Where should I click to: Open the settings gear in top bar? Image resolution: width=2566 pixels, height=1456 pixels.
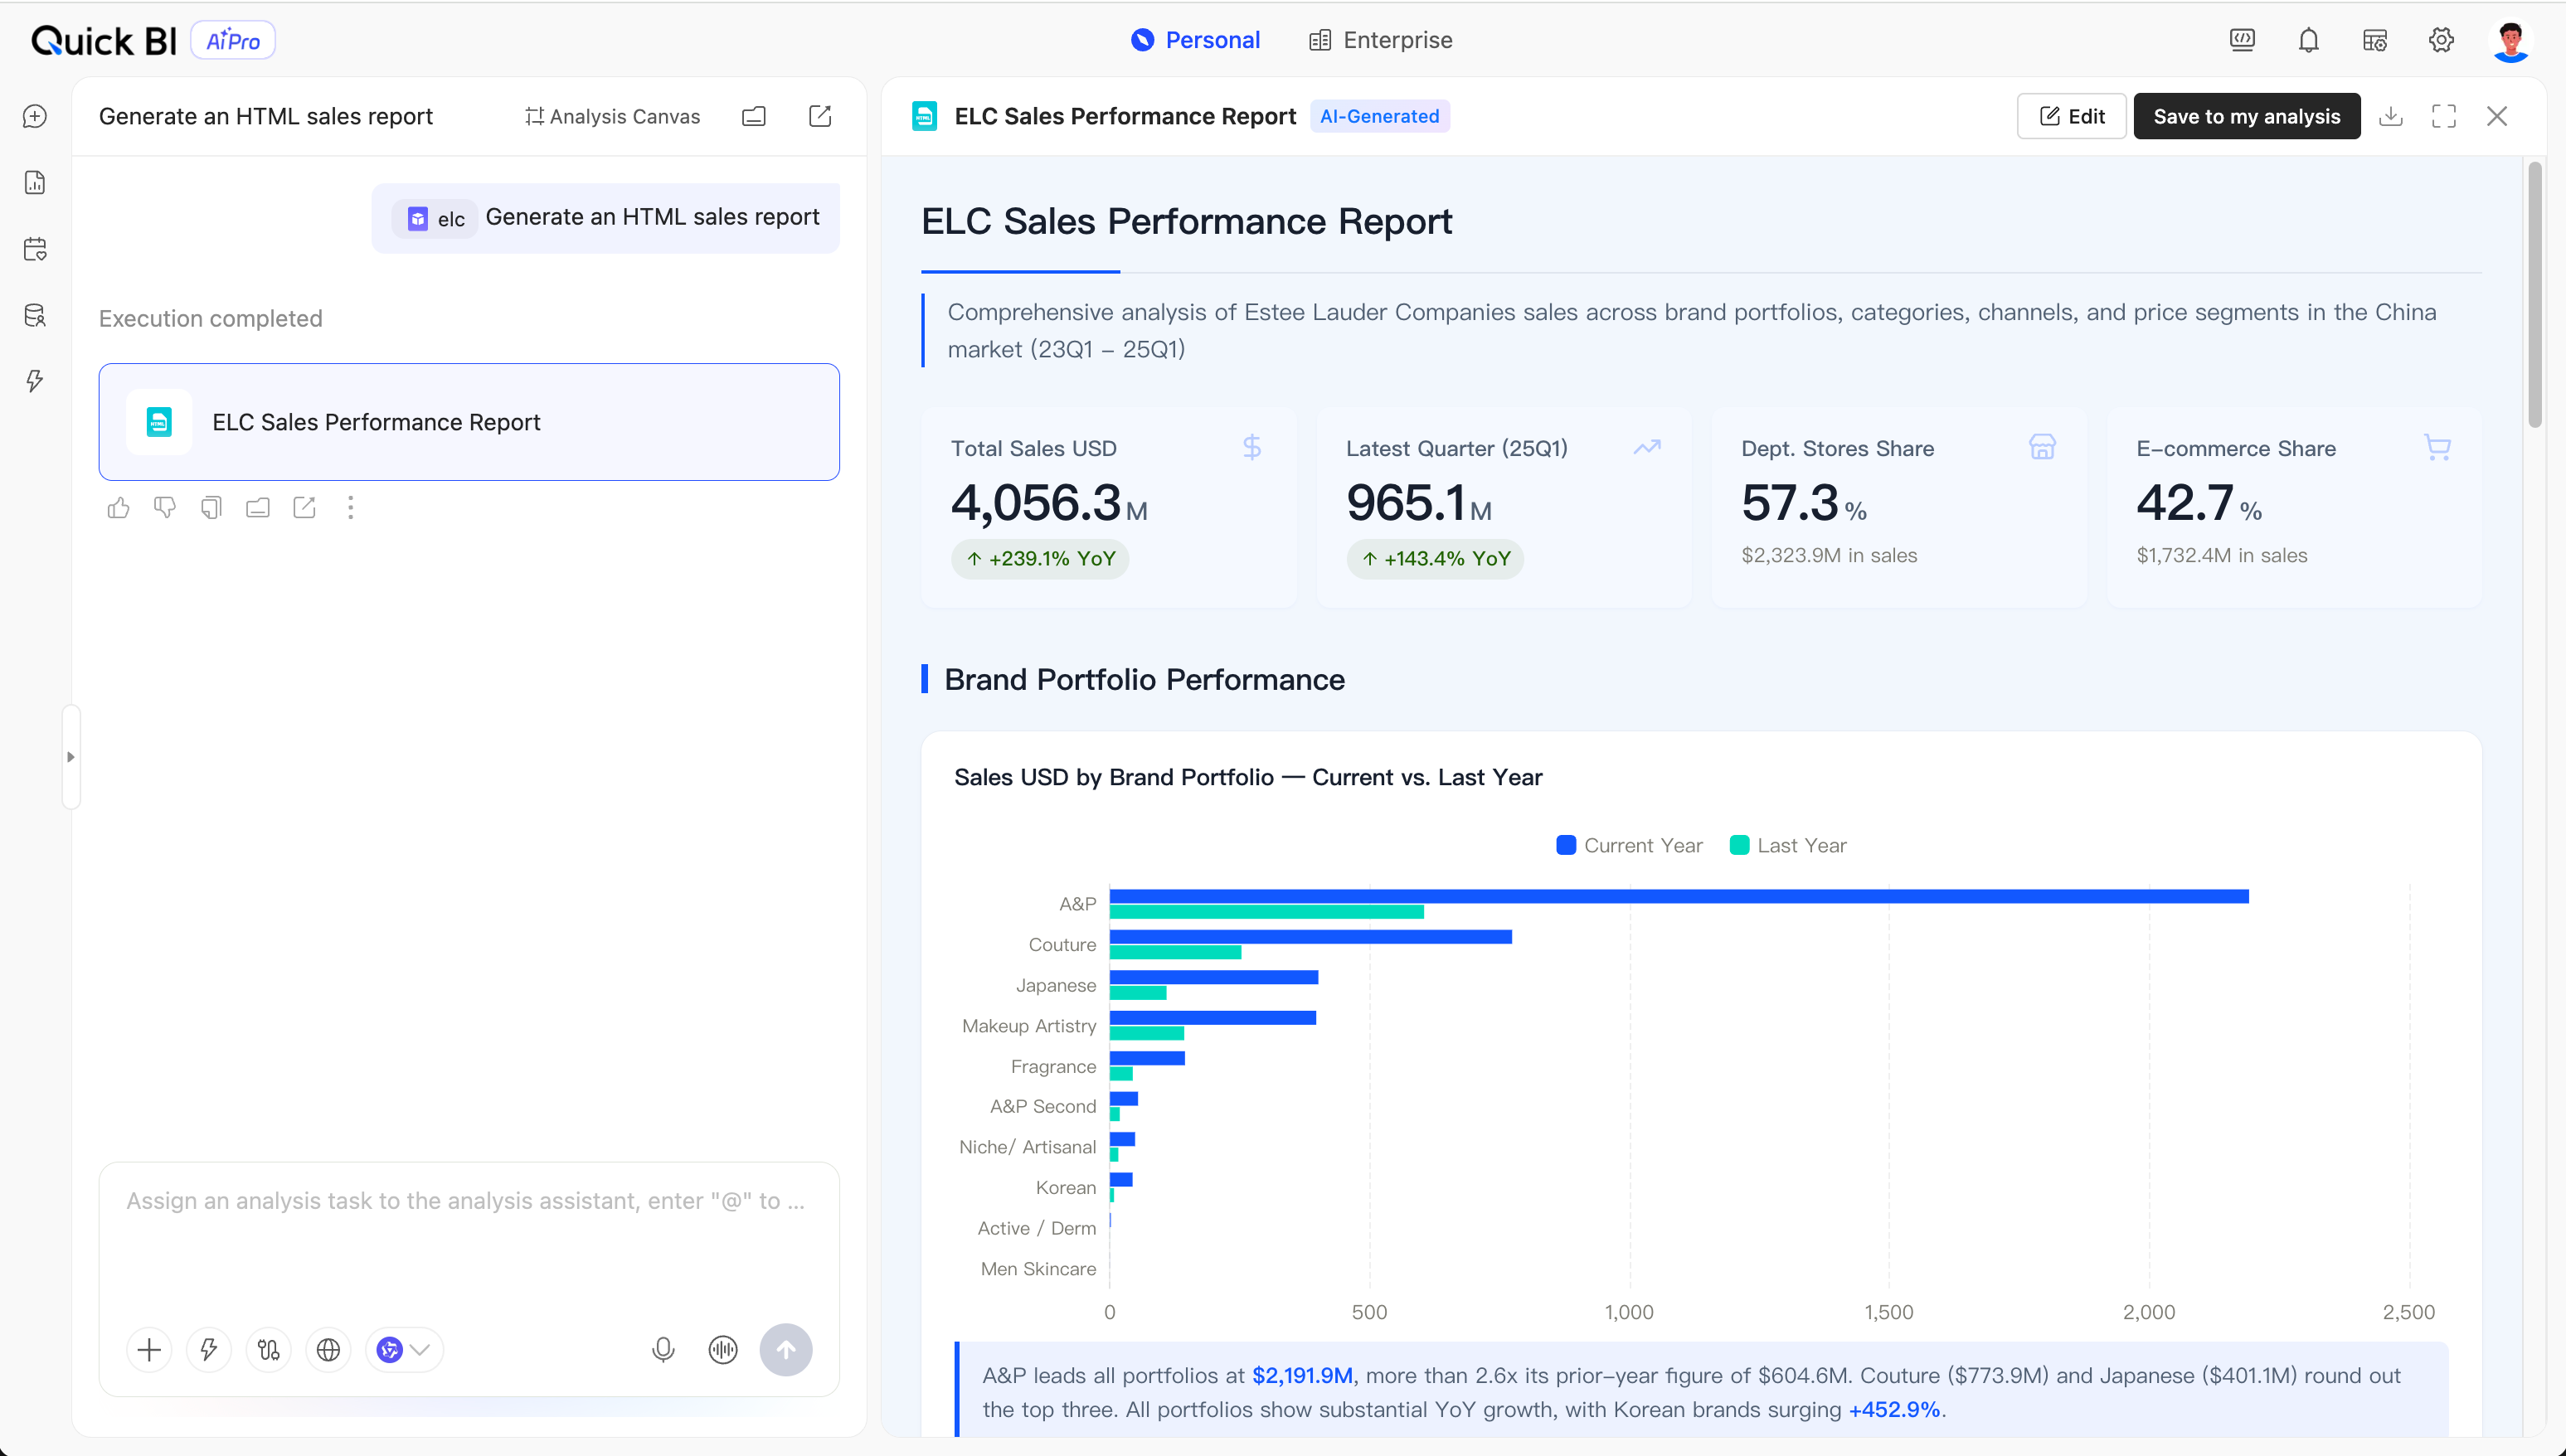2441,40
